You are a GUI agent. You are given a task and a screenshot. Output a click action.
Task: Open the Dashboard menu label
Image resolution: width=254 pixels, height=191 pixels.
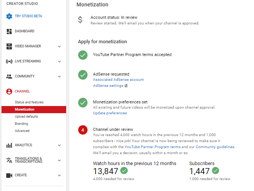[x=24, y=31]
